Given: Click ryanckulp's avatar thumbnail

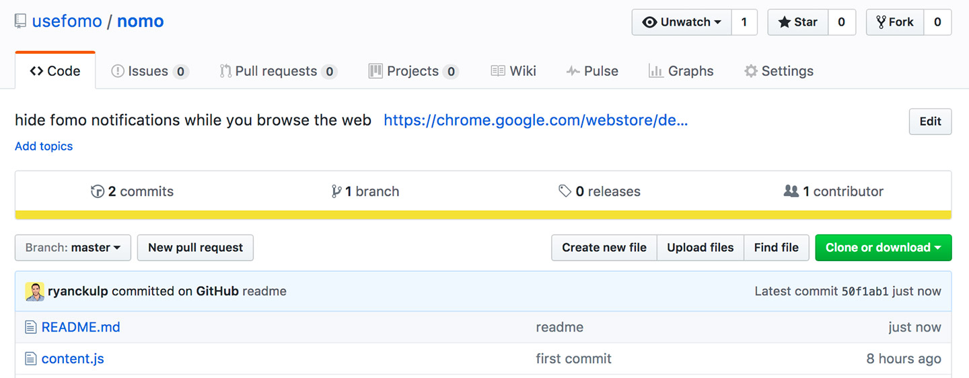Looking at the screenshot, I should pyautogui.click(x=35, y=291).
